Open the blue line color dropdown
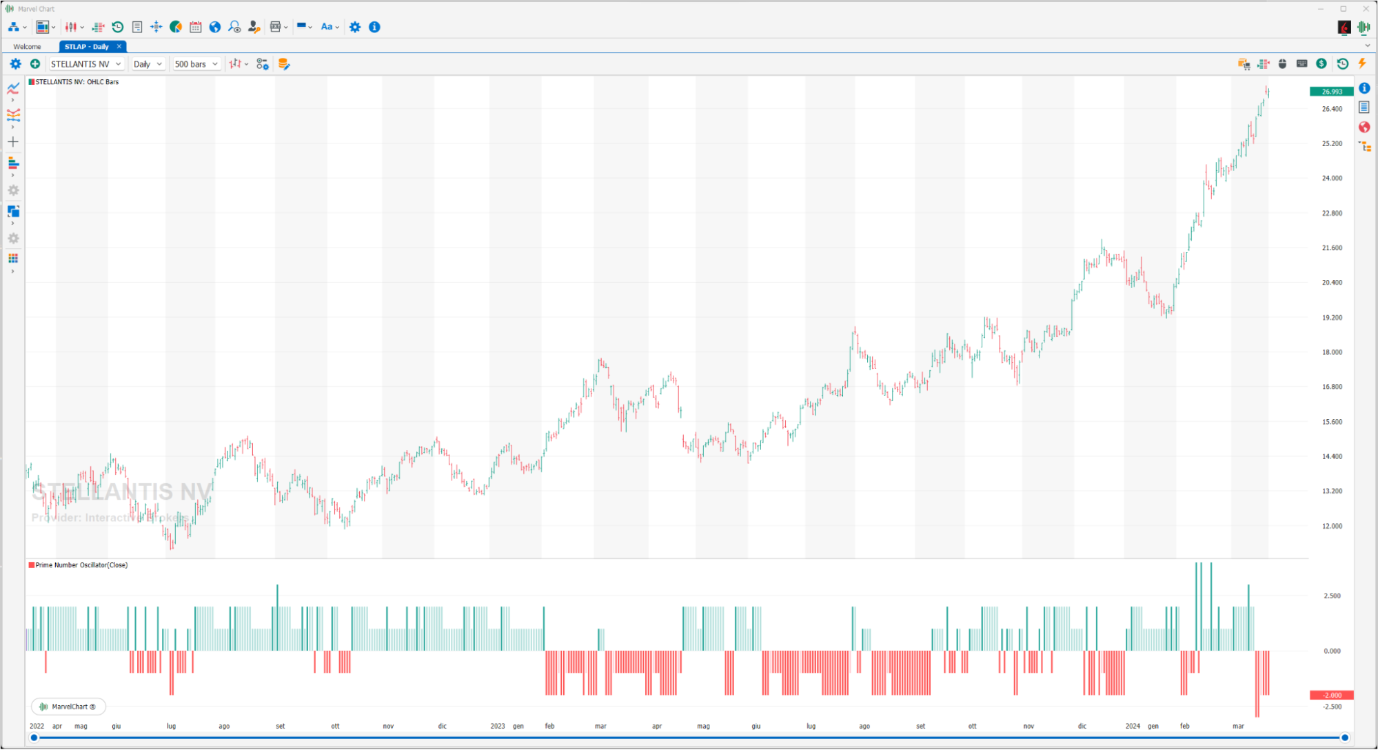 pos(304,27)
